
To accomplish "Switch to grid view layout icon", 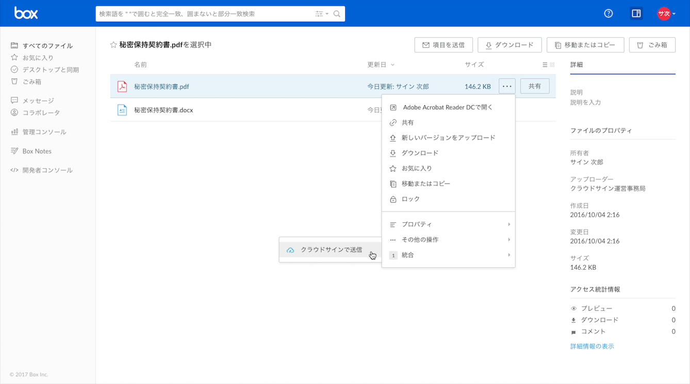I will pos(552,65).
